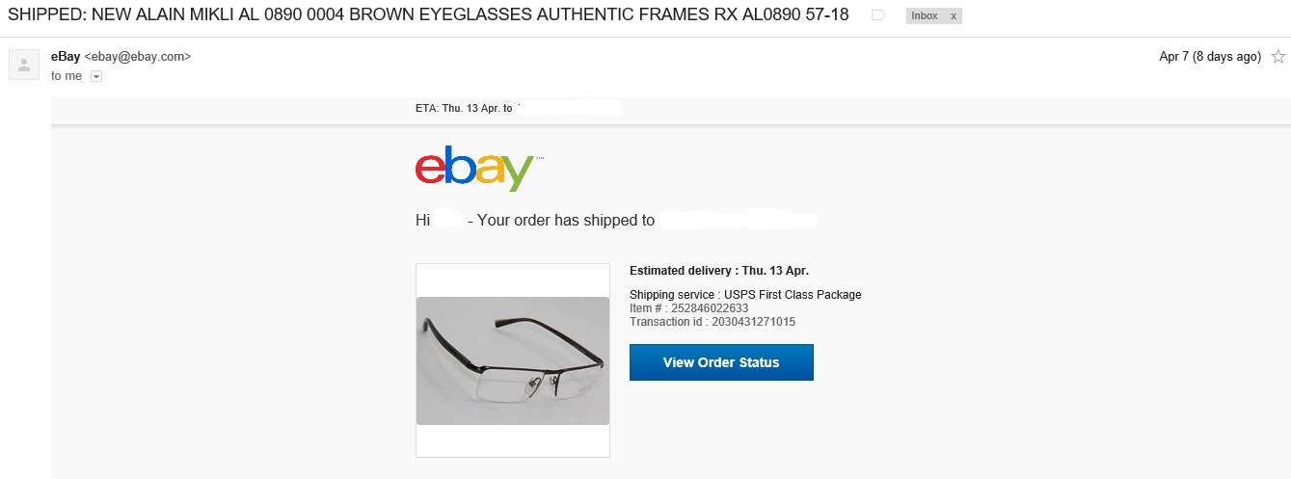1291x479 pixels.
Task: Expand the 'to me' recipient details arrow
Action: tap(95, 76)
